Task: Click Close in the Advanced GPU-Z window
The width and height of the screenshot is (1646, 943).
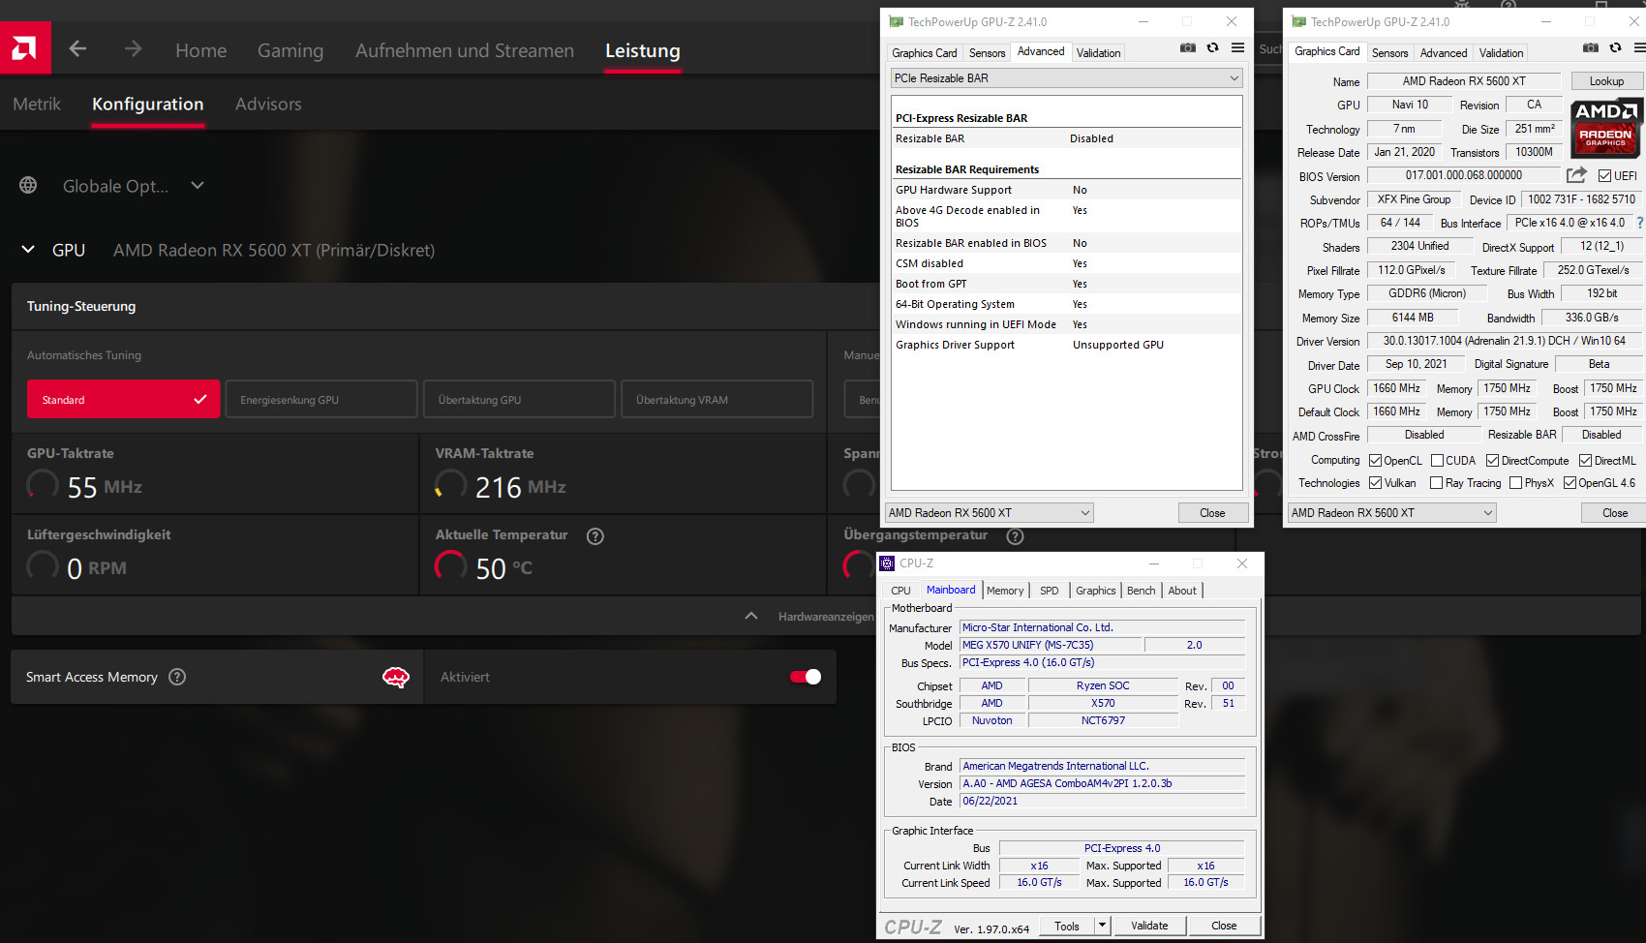Action: pyautogui.click(x=1212, y=513)
